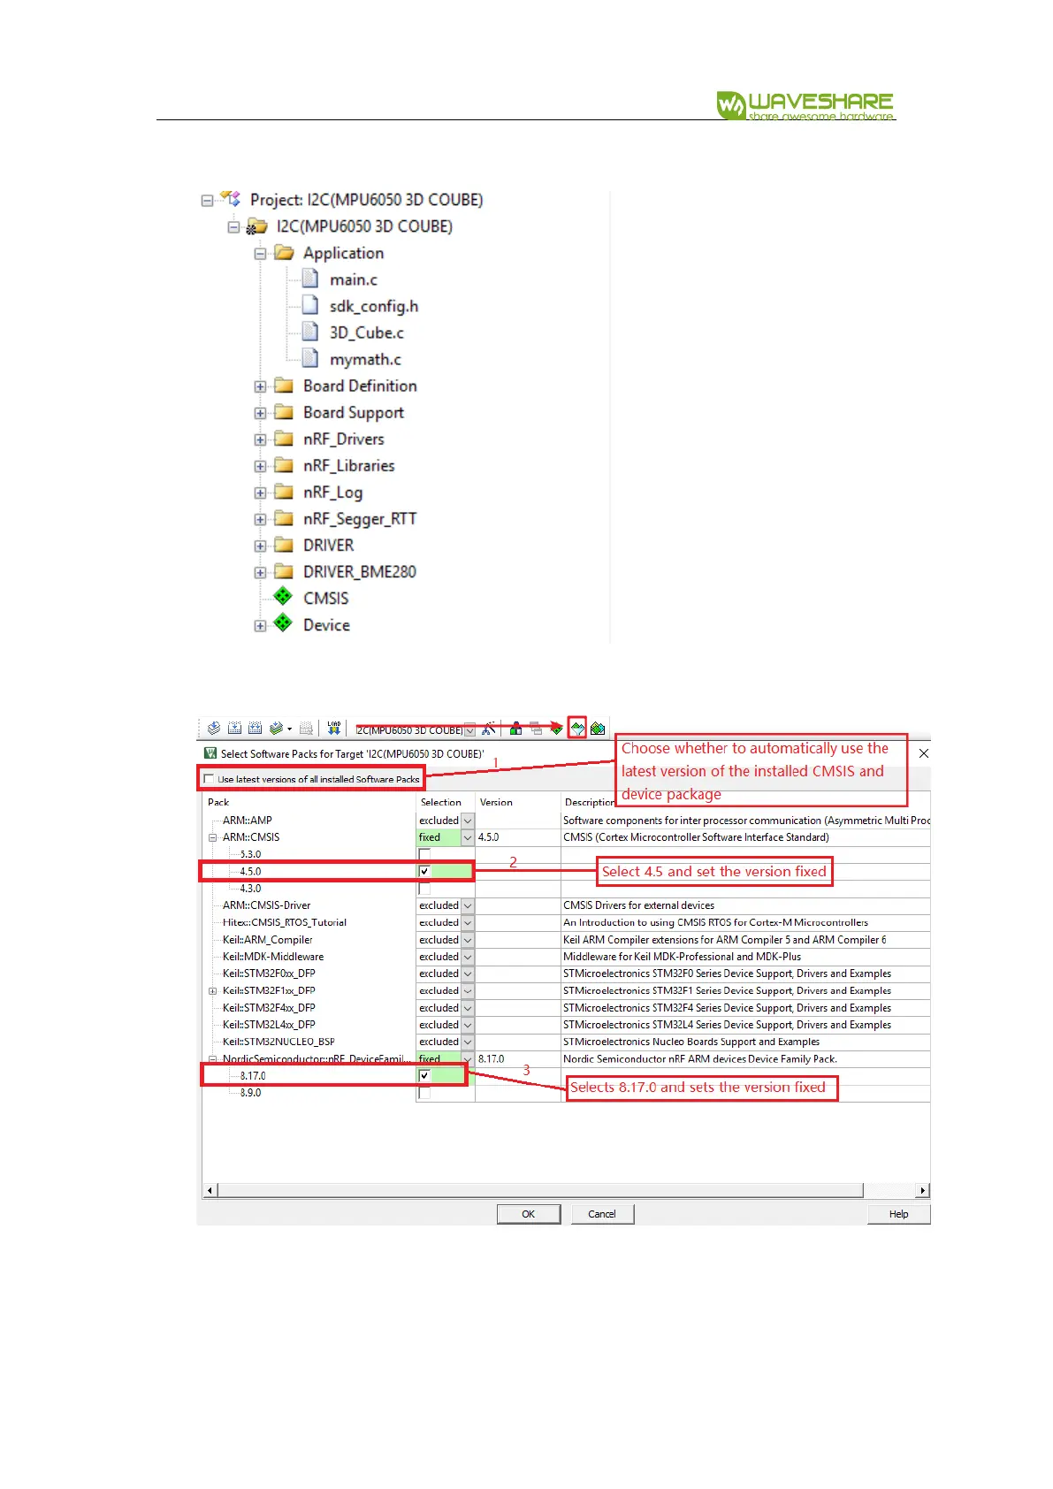1053x1489 pixels.
Task: Expand the Device component node
Action: pyautogui.click(x=260, y=625)
